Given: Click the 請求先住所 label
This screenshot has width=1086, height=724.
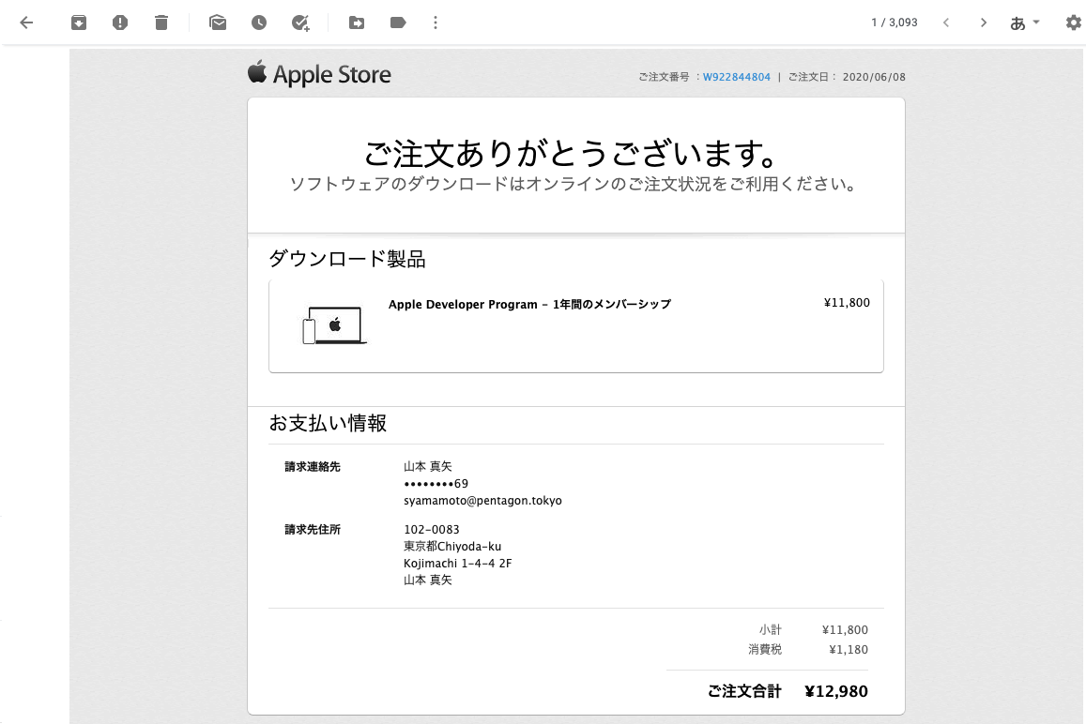Looking at the screenshot, I should (313, 530).
